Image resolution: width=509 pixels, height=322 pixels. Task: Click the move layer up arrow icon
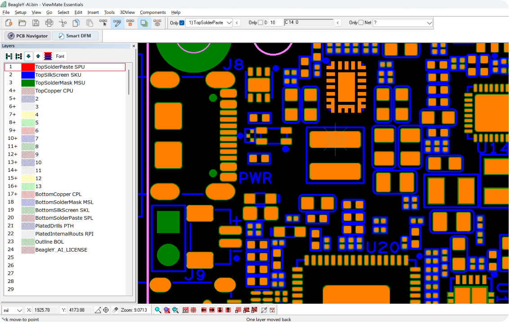[x=38, y=56]
